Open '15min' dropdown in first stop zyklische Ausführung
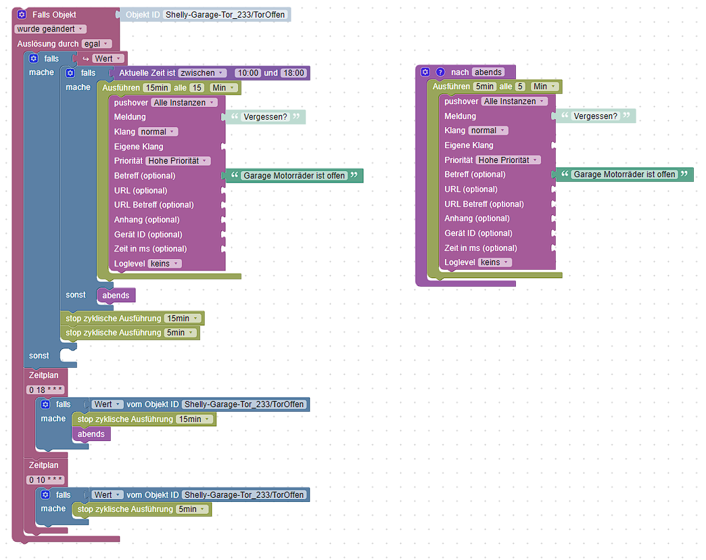This screenshot has width=706, height=560. click(183, 319)
